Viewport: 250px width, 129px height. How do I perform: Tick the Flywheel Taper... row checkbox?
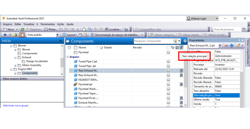(x=168, y=94)
